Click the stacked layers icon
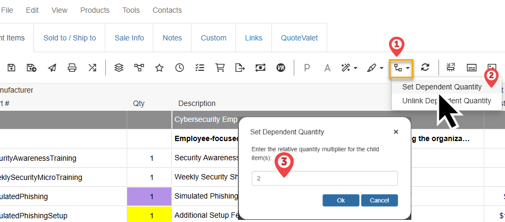This screenshot has width=505, height=222. pos(119,68)
